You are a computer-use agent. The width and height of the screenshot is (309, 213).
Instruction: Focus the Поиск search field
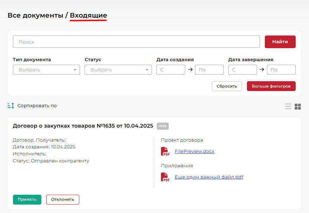point(136,42)
